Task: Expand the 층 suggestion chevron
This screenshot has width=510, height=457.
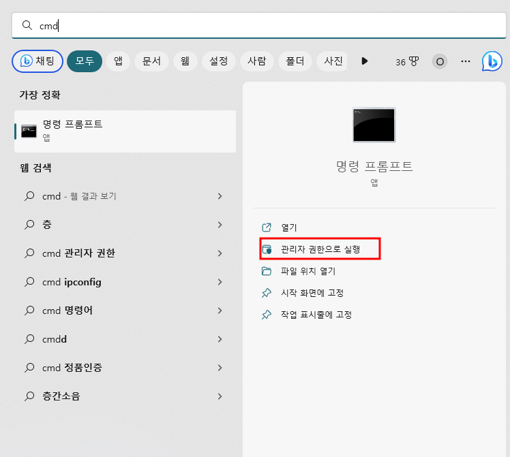Action: (220, 225)
